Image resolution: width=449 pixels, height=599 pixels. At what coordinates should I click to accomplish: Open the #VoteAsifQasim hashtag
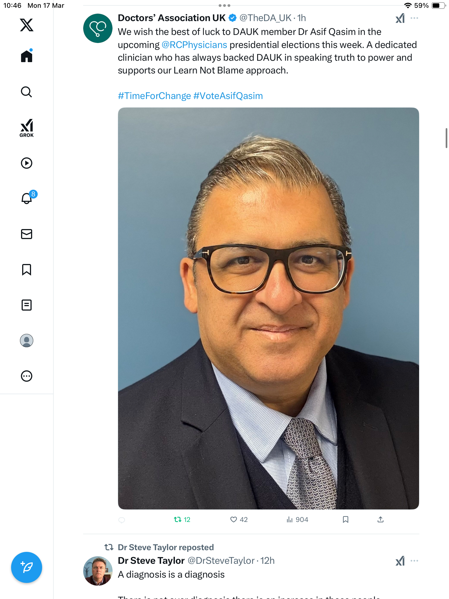228,96
